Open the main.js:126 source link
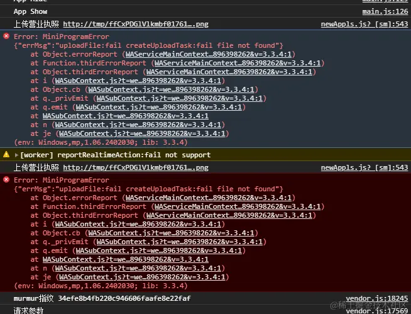This screenshot has height=314, width=411. pyautogui.click(x=385, y=11)
